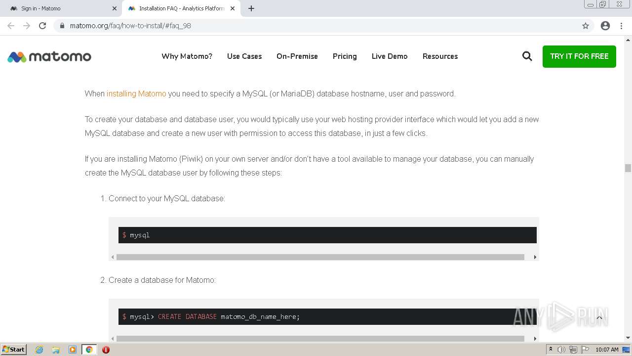Viewport: 632px width, 356px height.
Task: Click the address bar URL
Action: click(x=130, y=26)
